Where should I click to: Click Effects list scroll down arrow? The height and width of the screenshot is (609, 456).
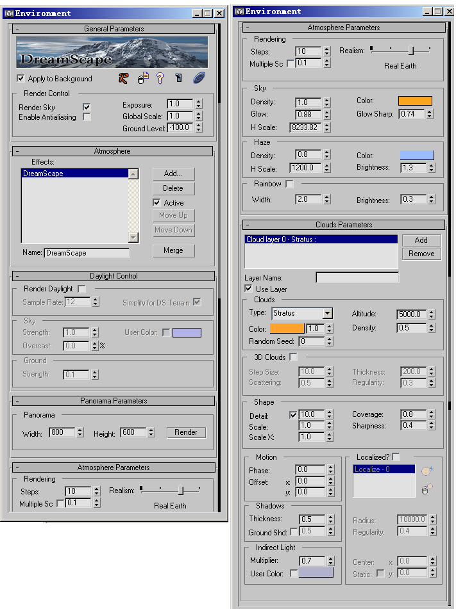point(133,237)
